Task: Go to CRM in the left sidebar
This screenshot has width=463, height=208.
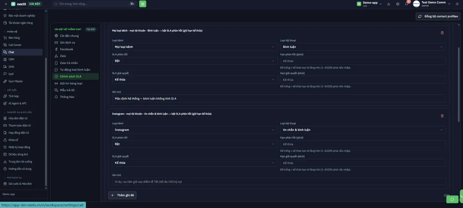Action: (x=22, y=59)
